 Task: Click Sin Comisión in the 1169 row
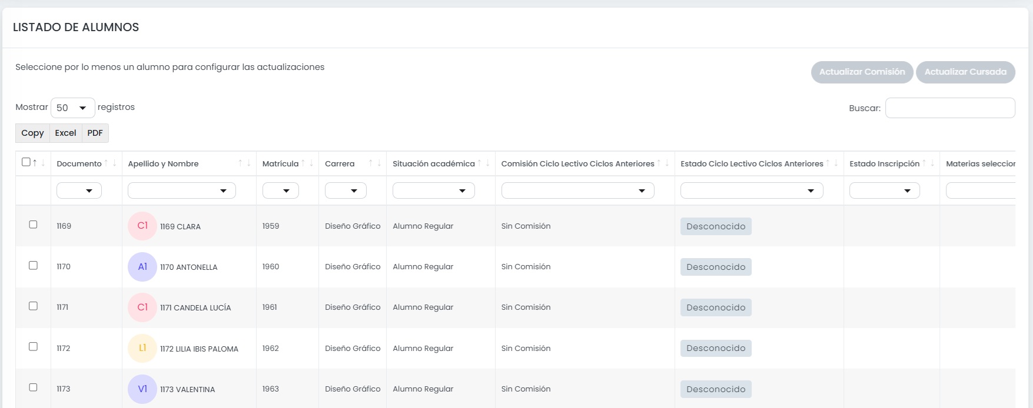click(526, 226)
